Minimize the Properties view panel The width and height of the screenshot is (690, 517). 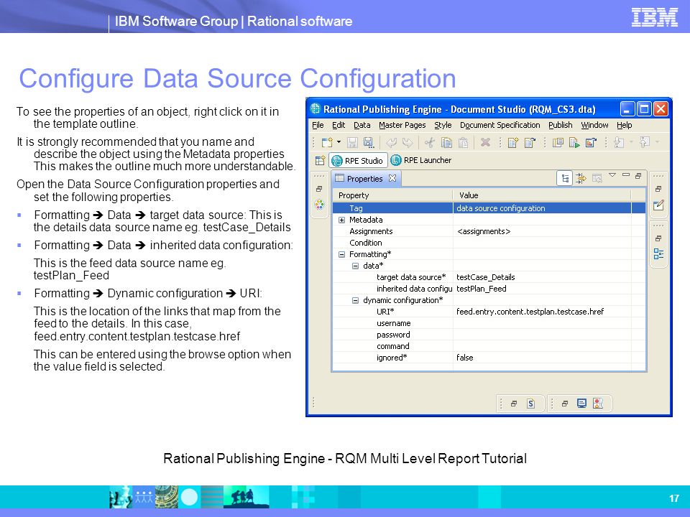[x=626, y=175]
